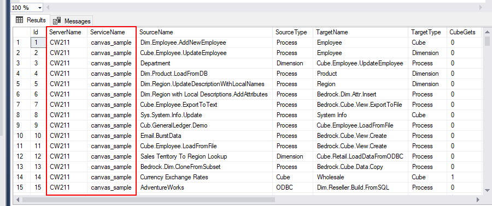The width and height of the screenshot is (492, 206).
Task: Click TargetName cell System Info
Action: point(361,115)
